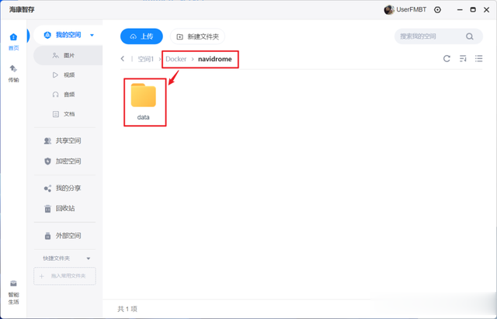Screen dimensions: 497x319
Task: Click the user avatar picture
Action: tap(389, 10)
